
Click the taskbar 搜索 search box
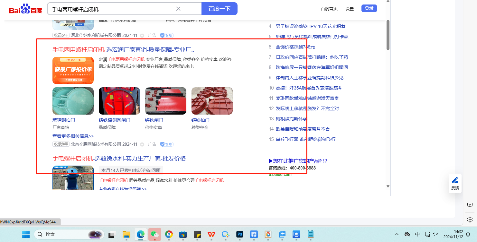click(69, 235)
